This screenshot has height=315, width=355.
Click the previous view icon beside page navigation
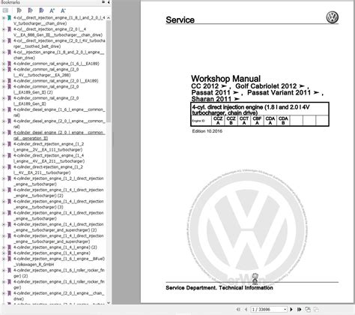308,310
